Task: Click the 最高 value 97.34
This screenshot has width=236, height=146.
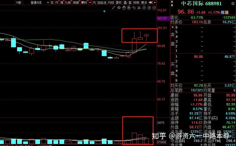Action: click(230, 100)
